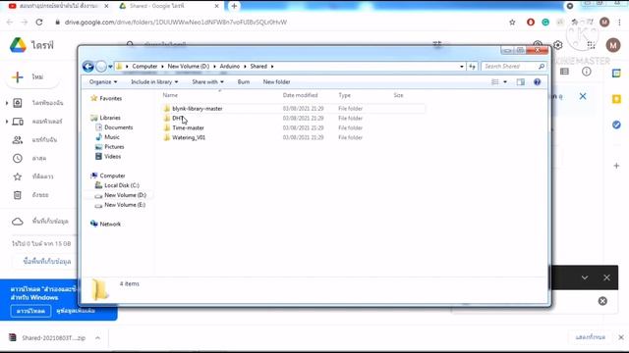Open the Include in library menu

(154, 81)
